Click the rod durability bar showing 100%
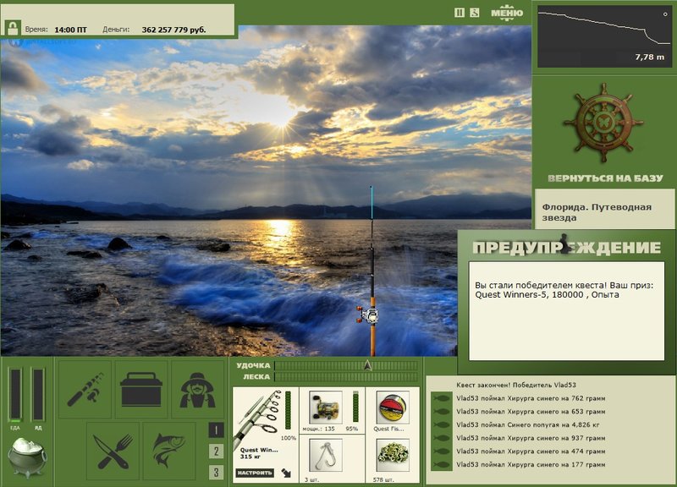This screenshot has width=677, height=487. pyautogui.click(x=288, y=411)
